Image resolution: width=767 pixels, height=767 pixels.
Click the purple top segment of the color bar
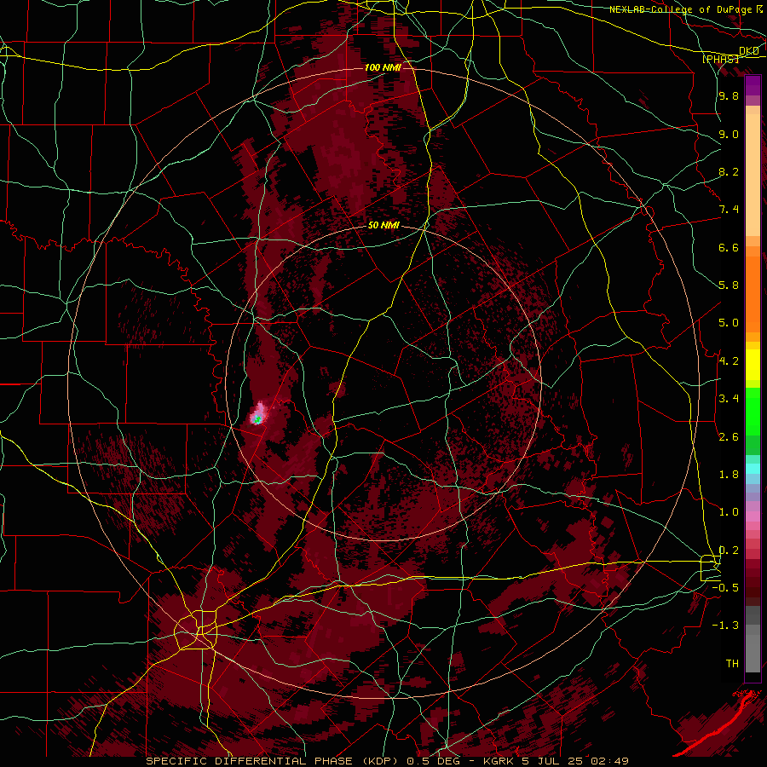(753, 85)
